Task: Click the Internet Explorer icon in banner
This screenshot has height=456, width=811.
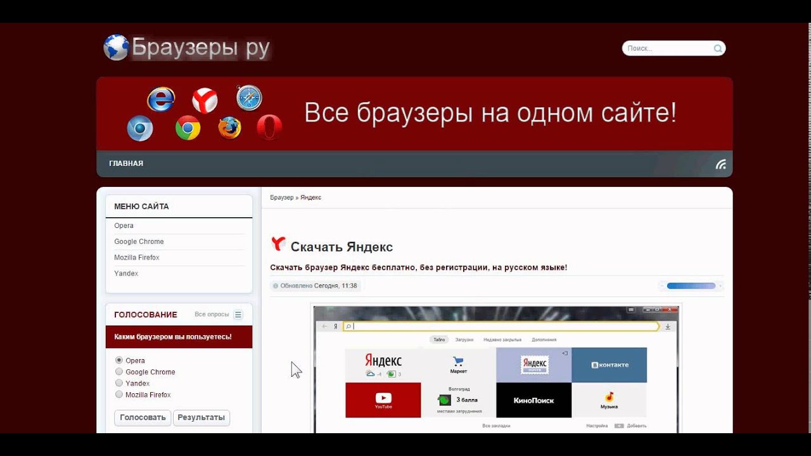Action: pos(161,99)
